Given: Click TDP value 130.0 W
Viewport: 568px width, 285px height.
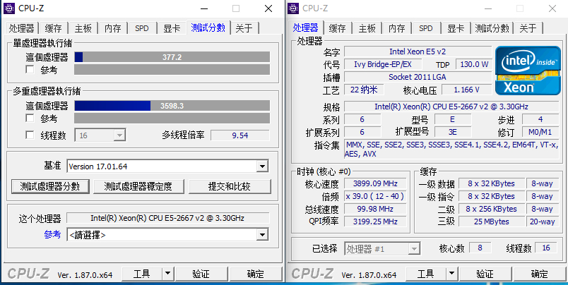Looking at the screenshot, I should click(x=474, y=64).
